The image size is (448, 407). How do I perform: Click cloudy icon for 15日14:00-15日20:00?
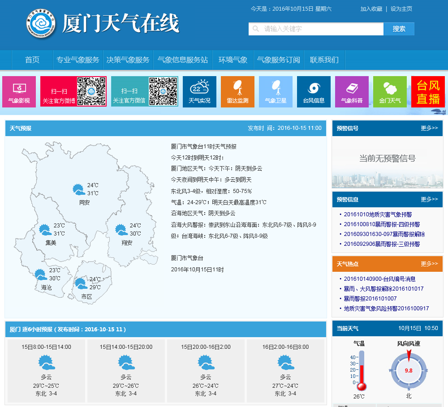pos(126,362)
